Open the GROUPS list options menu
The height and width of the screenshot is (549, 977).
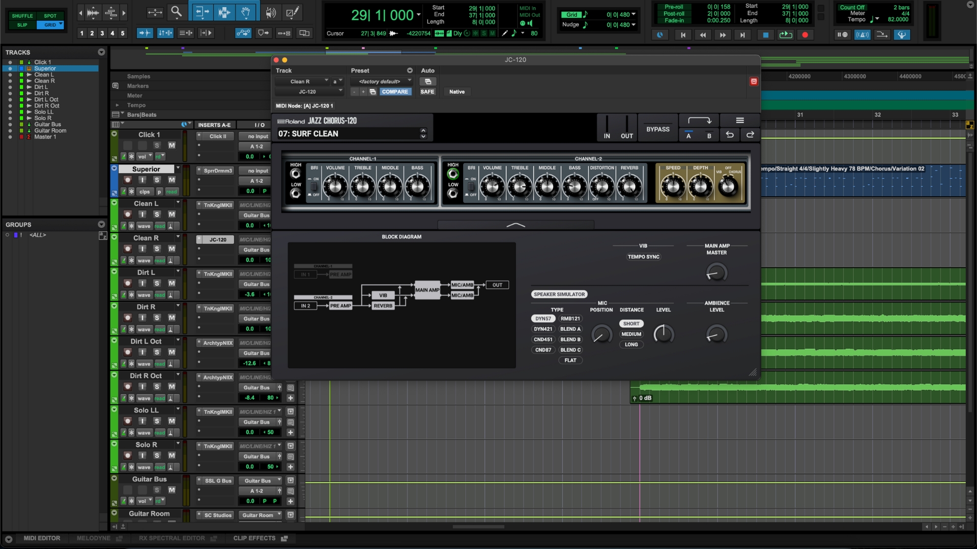tap(101, 224)
